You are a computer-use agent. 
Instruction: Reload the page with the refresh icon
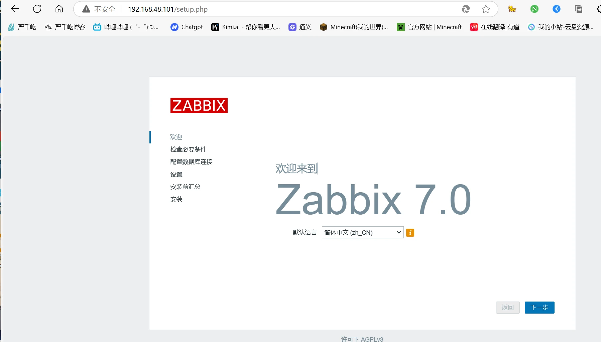click(x=37, y=9)
